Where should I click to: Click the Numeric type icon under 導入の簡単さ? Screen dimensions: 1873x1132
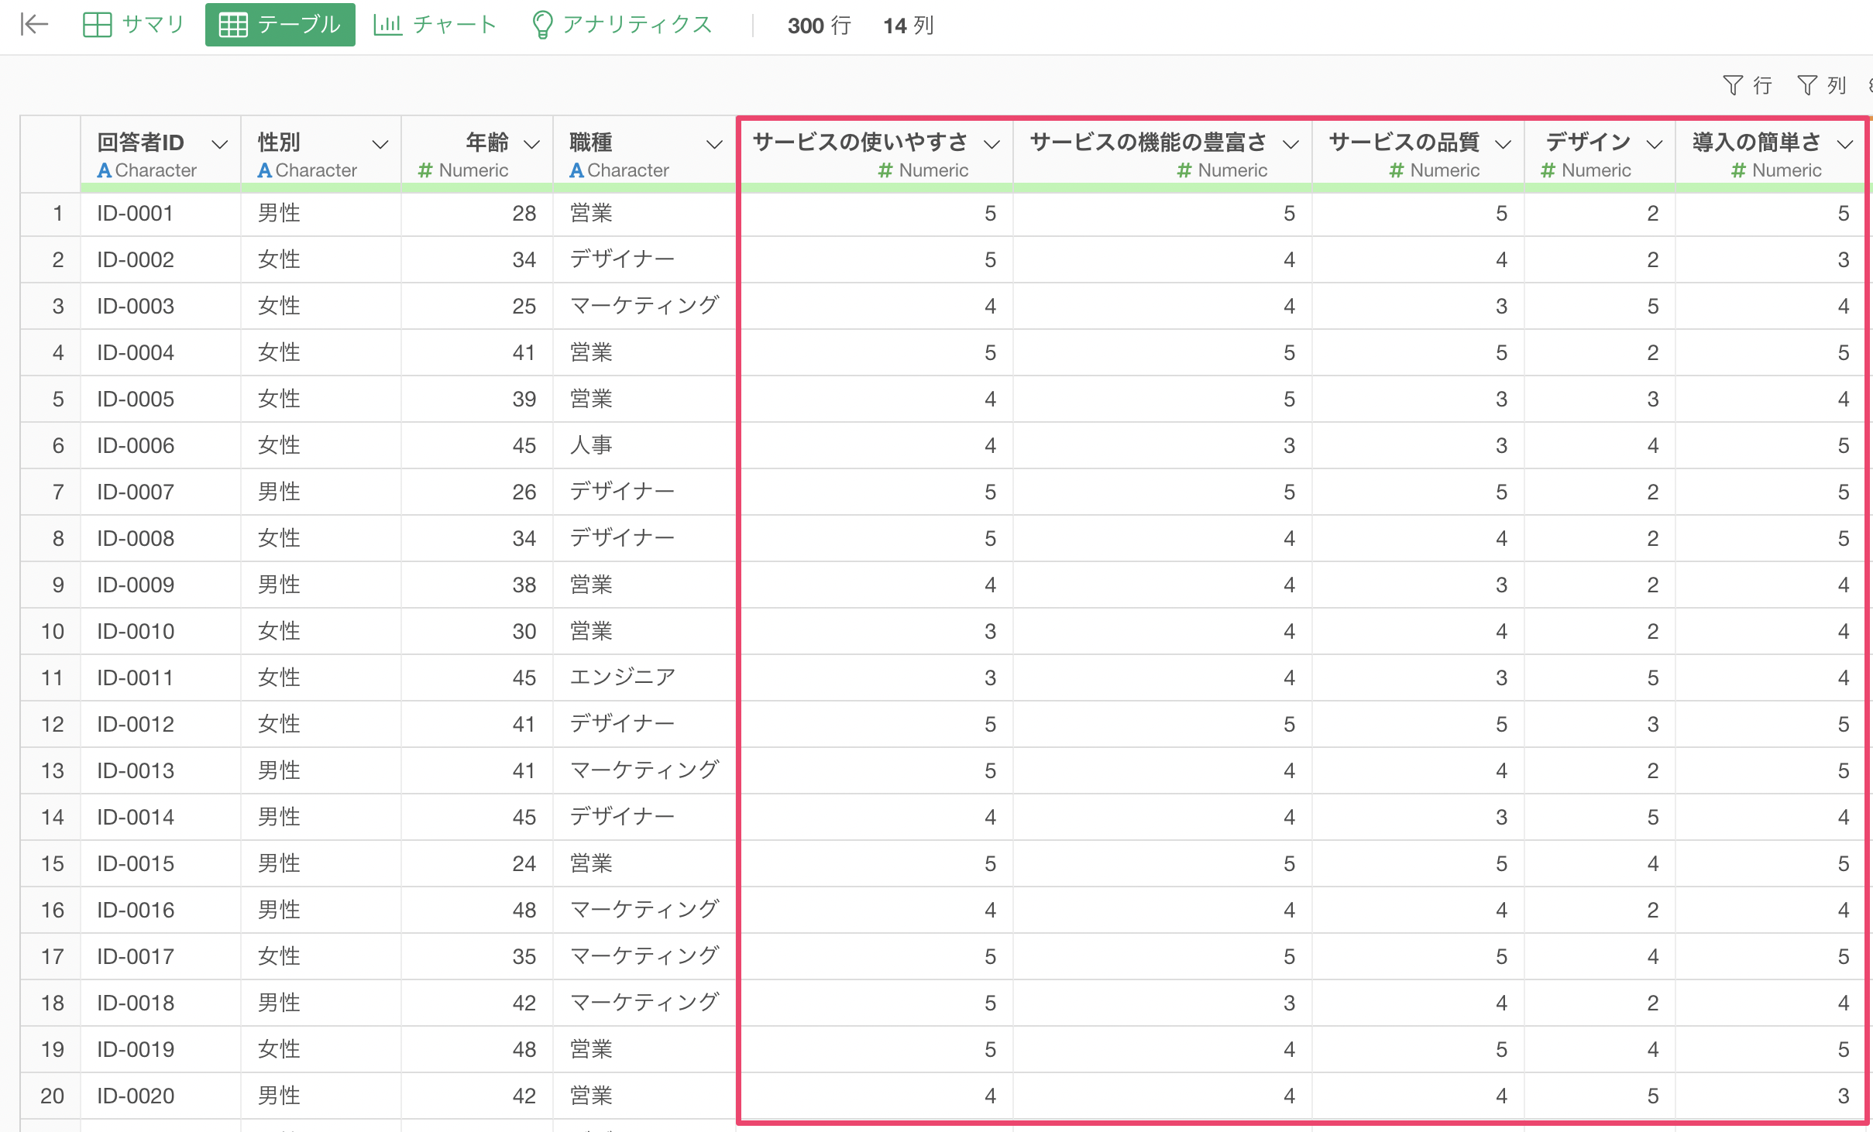coord(1738,170)
